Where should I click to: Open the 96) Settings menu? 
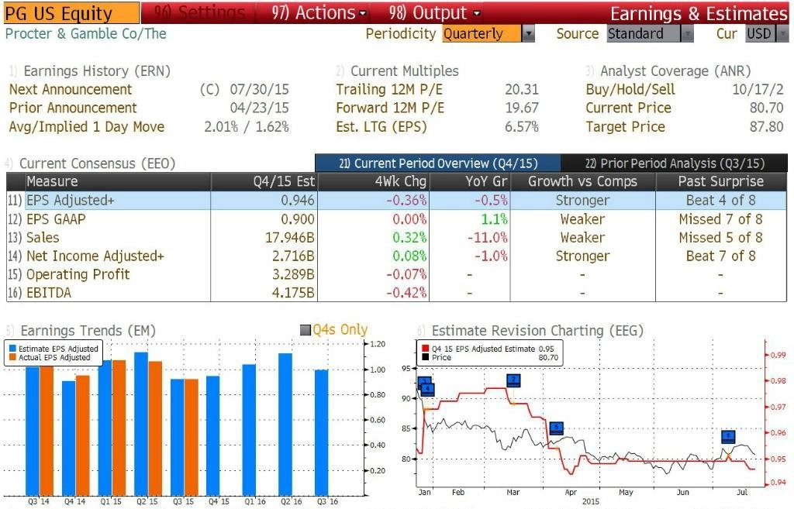pos(199,12)
